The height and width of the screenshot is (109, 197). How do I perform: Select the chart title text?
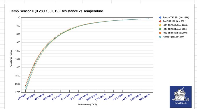pos(57,11)
